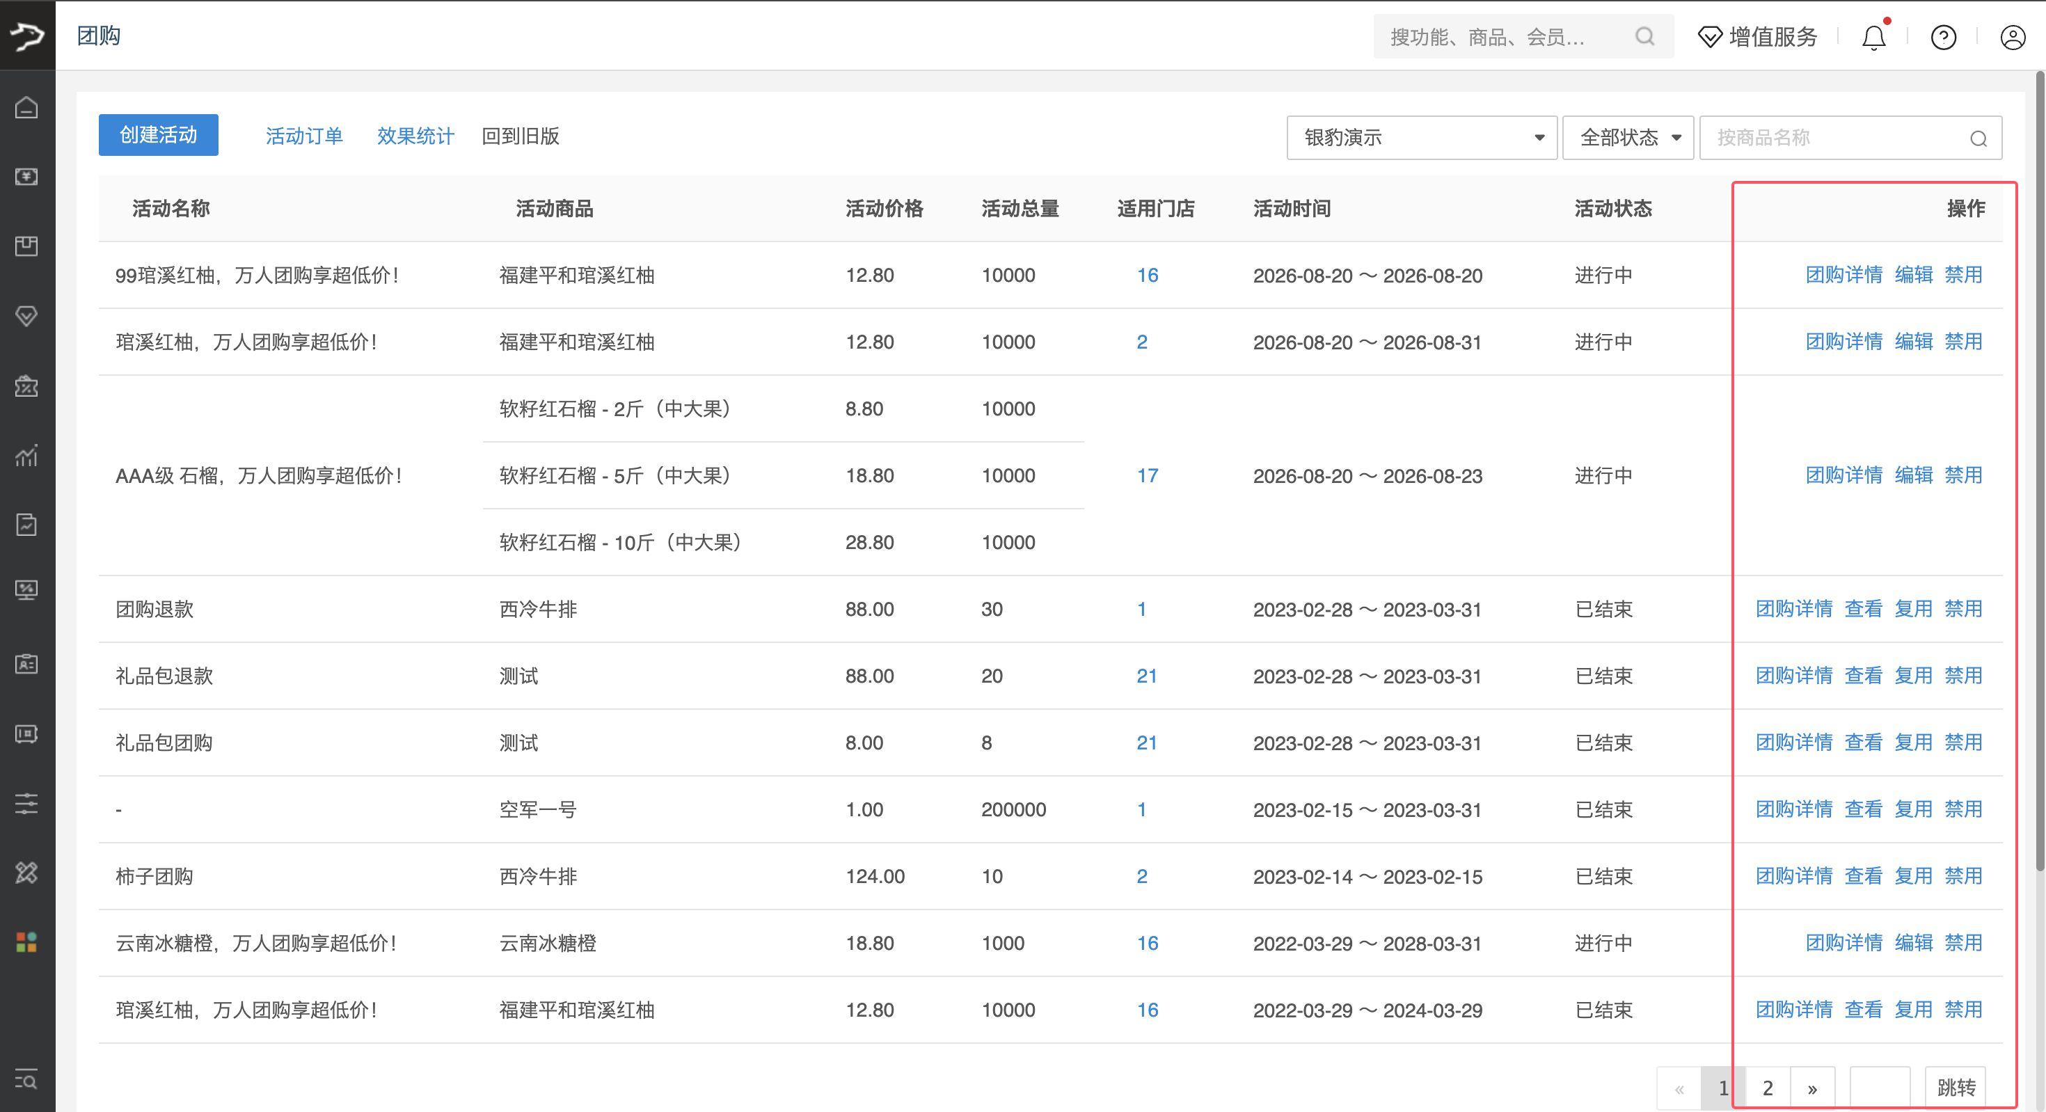Switch to 效果统计
Screen dimensions: 2046x1112
coord(415,136)
